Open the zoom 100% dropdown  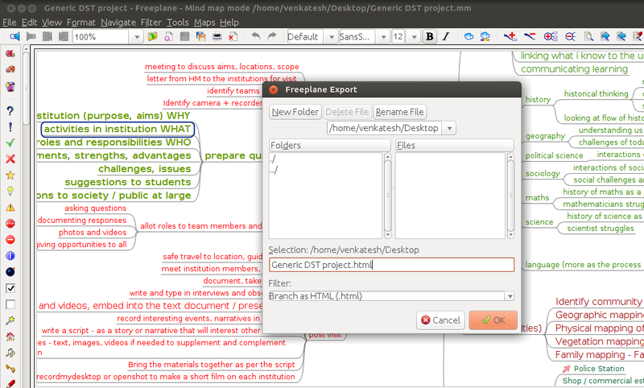click(x=136, y=37)
